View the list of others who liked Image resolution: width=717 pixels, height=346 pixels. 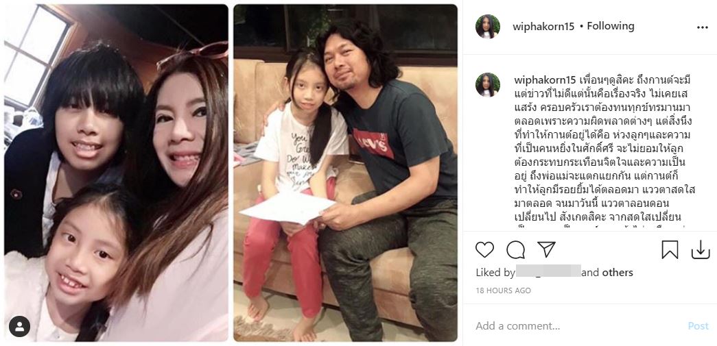point(618,273)
